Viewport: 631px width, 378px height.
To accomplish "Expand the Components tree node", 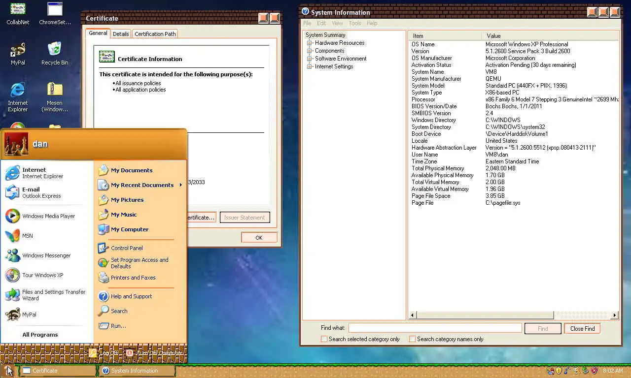I will click(x=310, y=51).
